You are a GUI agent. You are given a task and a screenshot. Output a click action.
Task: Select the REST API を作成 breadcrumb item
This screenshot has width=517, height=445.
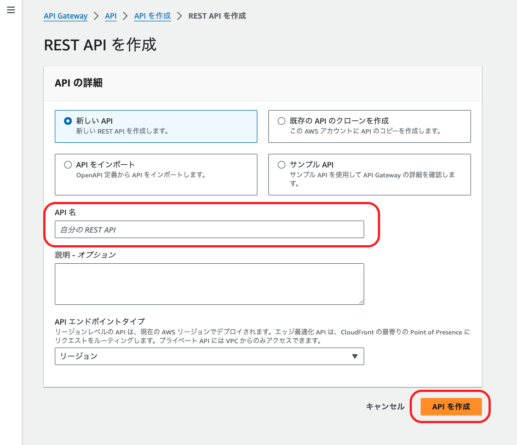point(216,16)
